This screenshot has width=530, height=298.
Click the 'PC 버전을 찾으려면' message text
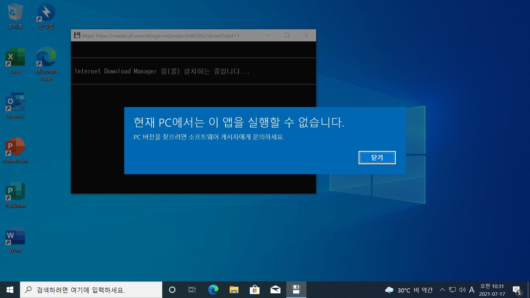[209, 137]
